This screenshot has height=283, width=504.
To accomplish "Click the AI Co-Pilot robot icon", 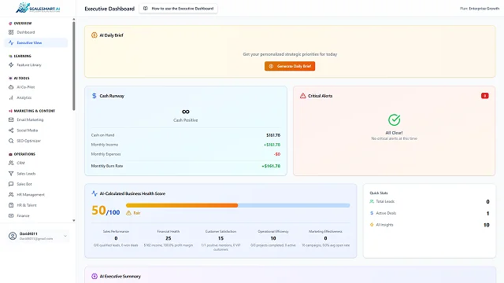I will 11,87.
